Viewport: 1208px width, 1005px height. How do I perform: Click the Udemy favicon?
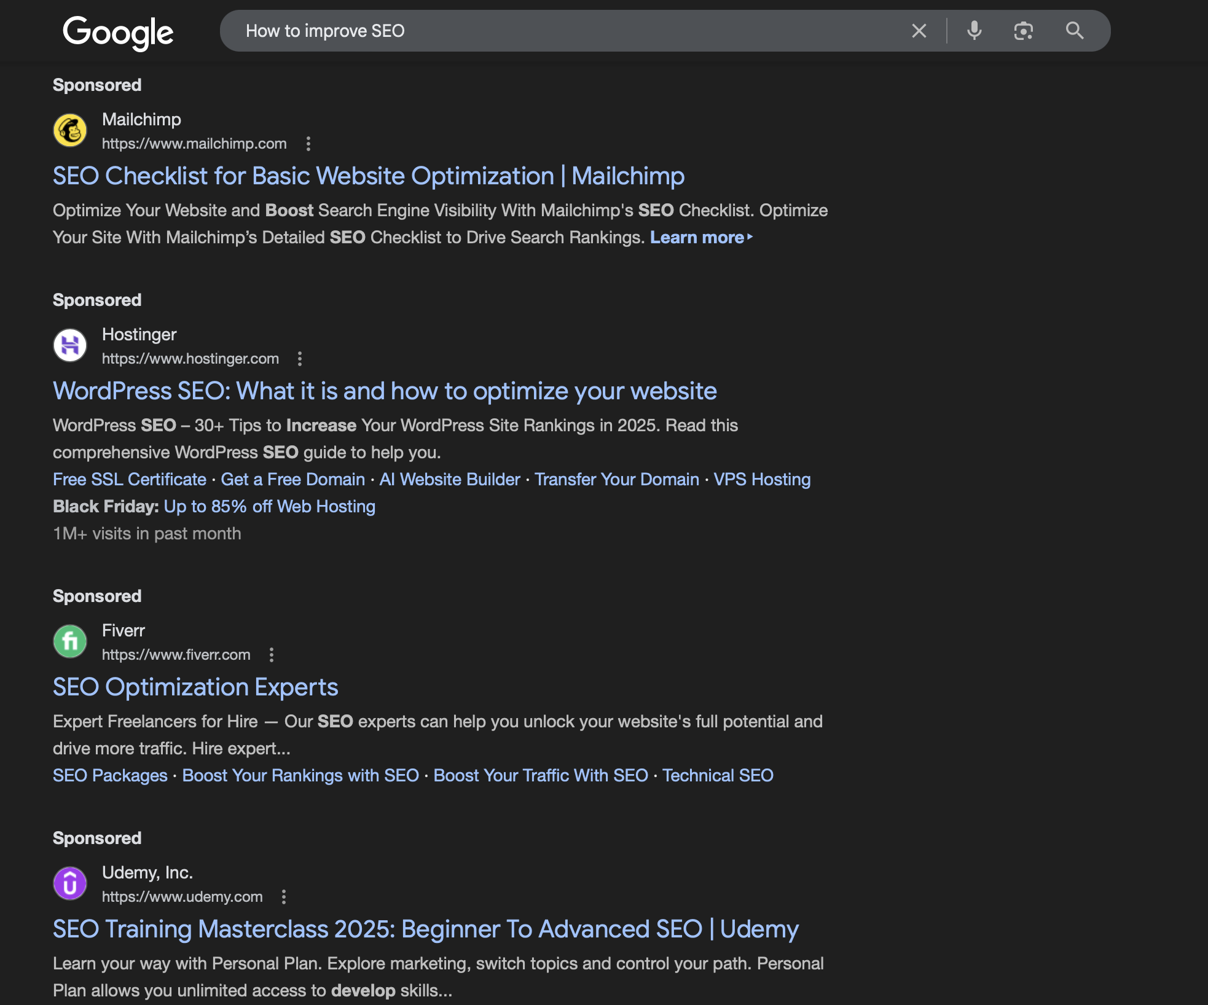70,883
